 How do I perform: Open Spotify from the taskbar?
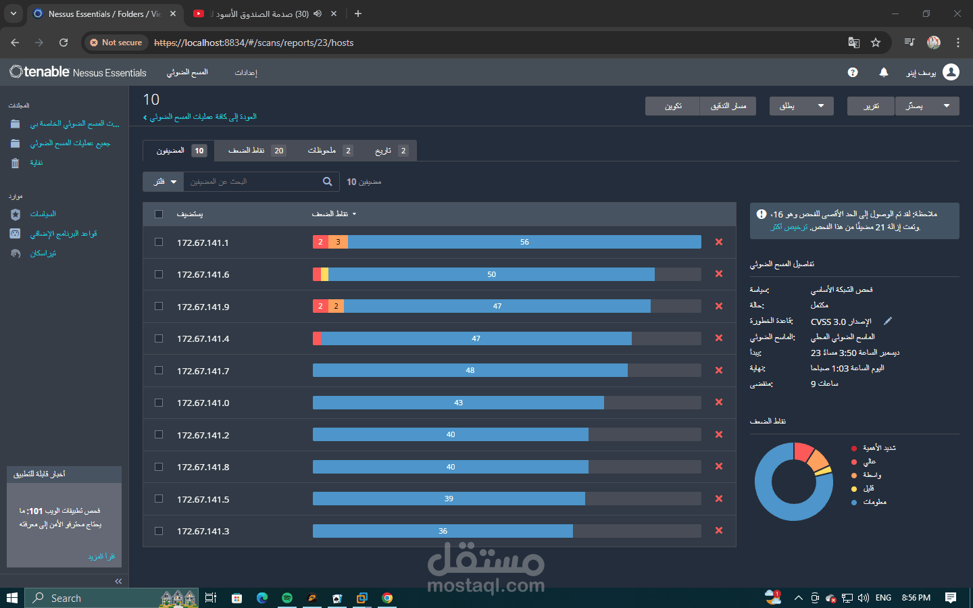point(287,598)
